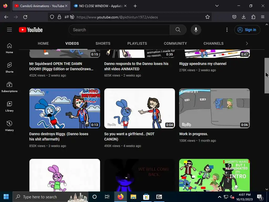Open So you want a girlfriend title
Image resolution: width=269 pixels, height=202 pixels.
point(129,137)
